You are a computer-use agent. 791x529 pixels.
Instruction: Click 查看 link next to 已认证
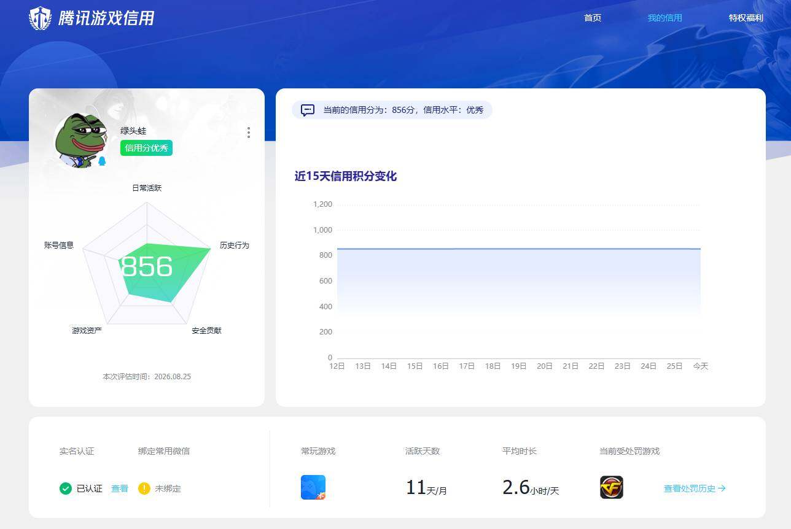(120, 488)
